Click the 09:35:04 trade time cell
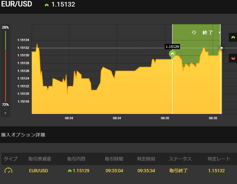This screenshot has height=184, width=237. point(115,171)
